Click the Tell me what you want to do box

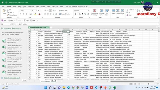[x=78, y=6]
